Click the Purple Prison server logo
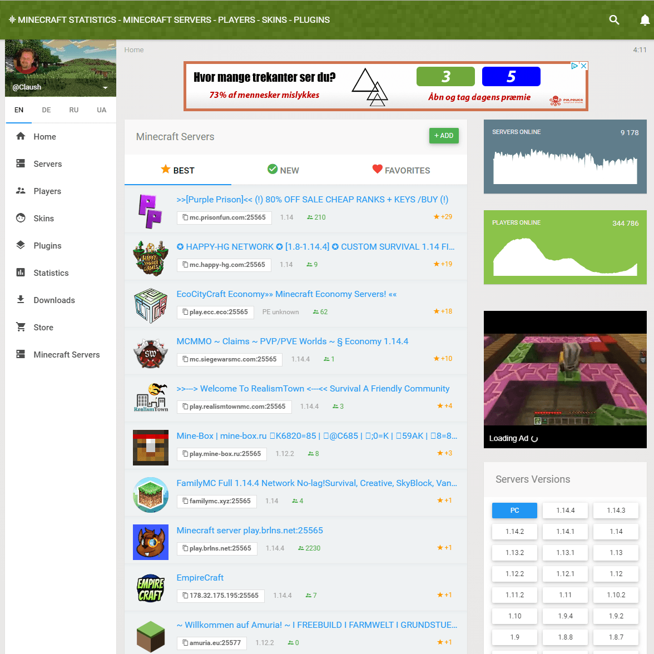Image resolution: width=654 pixels, height=654 pixels. [150, 211]
